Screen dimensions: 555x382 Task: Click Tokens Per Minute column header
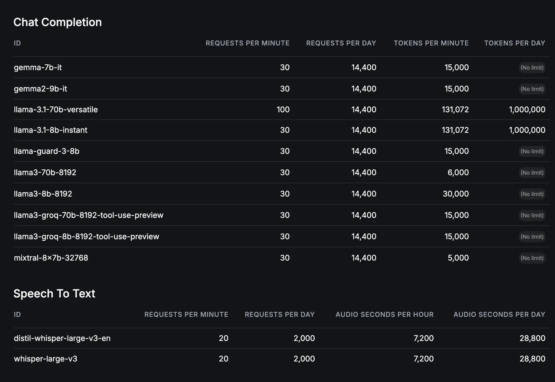point(431,43)
